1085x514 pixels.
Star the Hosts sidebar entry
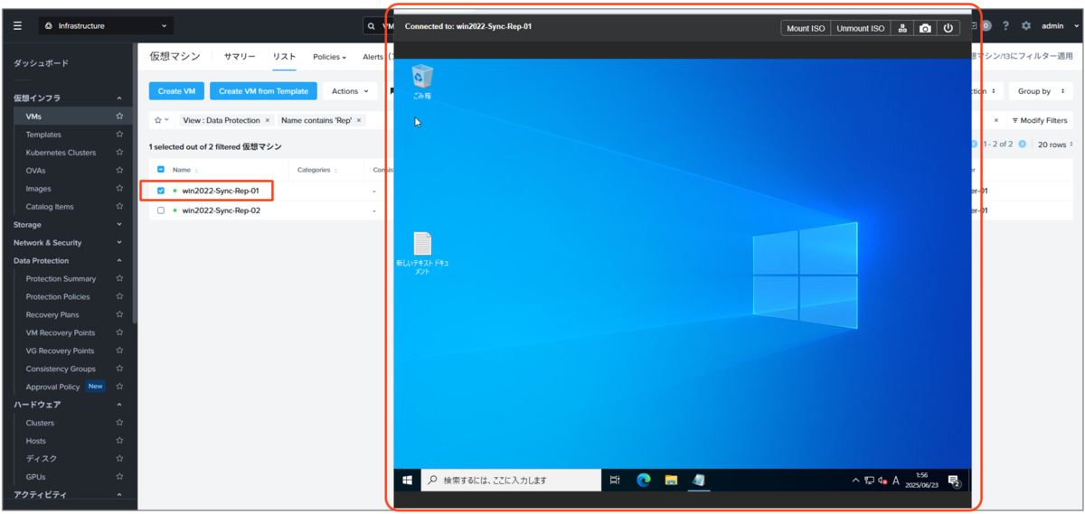[119, 441]
